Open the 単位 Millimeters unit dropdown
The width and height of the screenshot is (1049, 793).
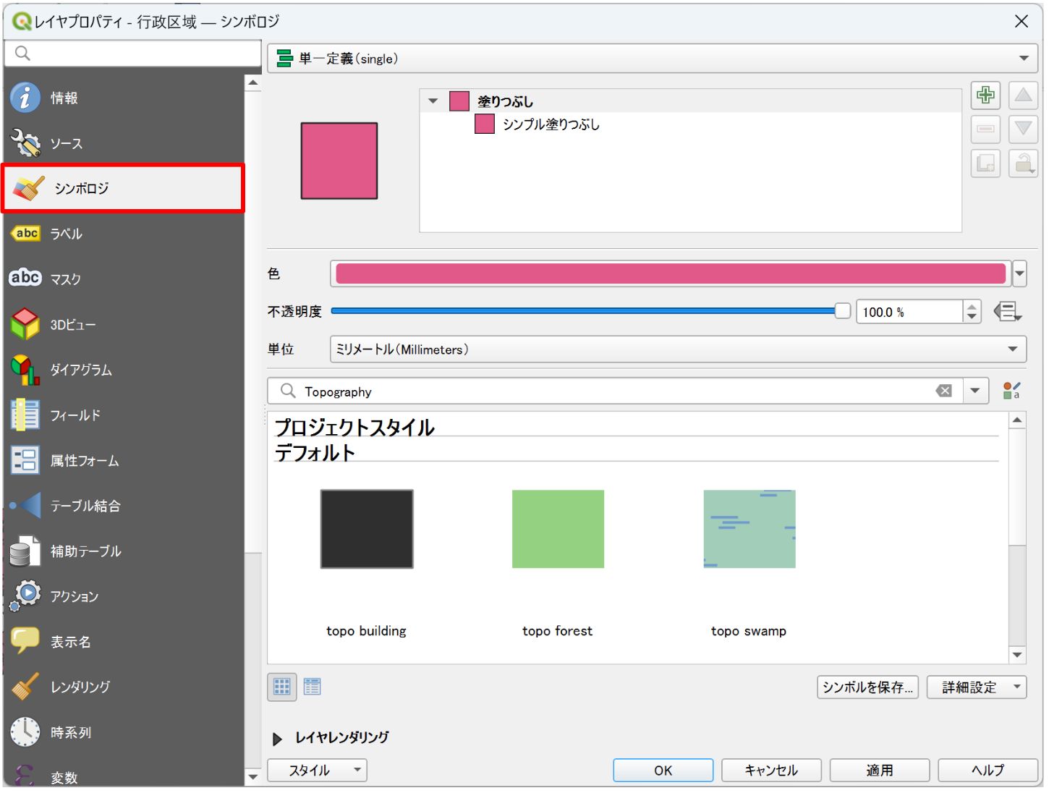(x=678, y=349)
